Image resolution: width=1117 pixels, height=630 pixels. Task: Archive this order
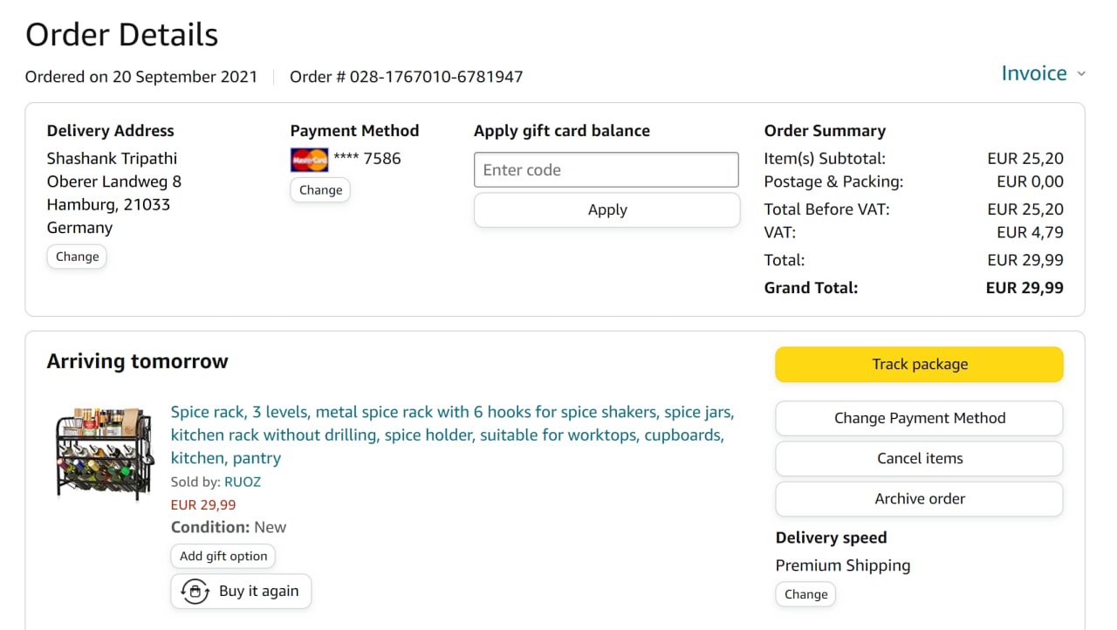click(x=919, y=499)
